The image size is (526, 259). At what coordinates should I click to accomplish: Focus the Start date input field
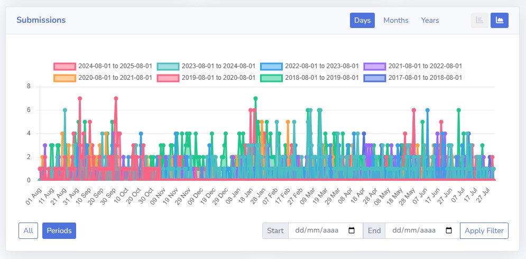coord(326,231)
